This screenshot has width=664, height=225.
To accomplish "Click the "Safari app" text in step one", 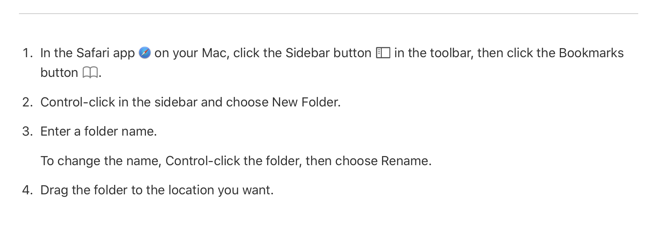I will point(105,53).
